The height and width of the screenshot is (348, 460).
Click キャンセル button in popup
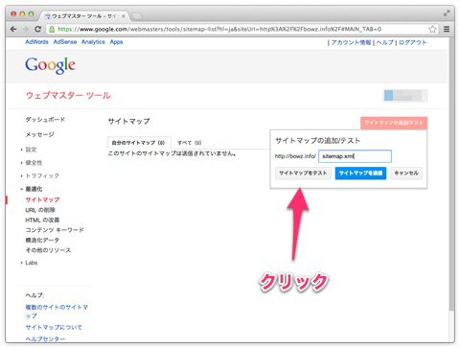pos(406,174)
